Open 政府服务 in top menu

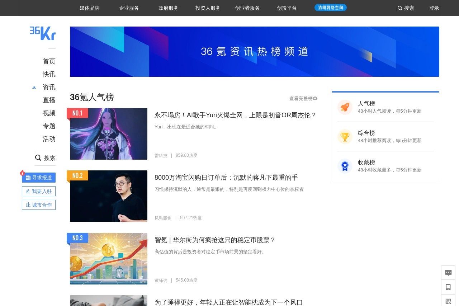(169, 8)
